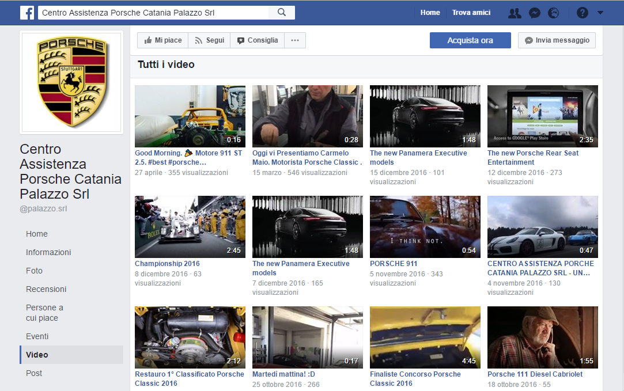The height and width of the screenshot is (391, 624).
Task: Play the PORSCHE 911 video thumbnail
Action: click(x=425, y=227)
